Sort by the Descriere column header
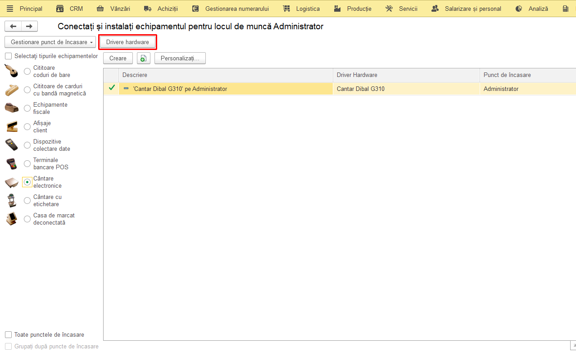 click(x=226, y=75)
